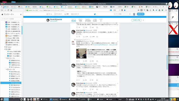Switch to the Debian browser tab

(70, 7)
